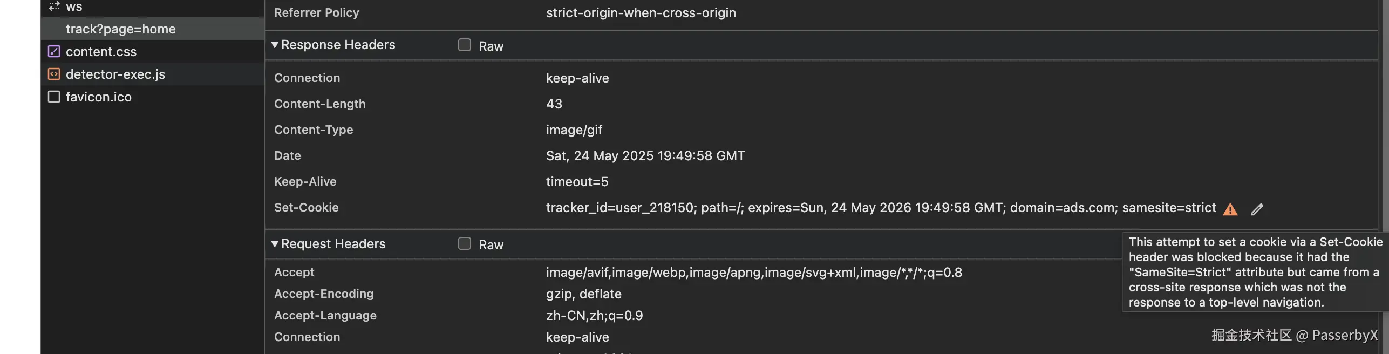Click the Accept-Language header value
The height and width of the screenshot is (354, 1389).
click(594, 316)
